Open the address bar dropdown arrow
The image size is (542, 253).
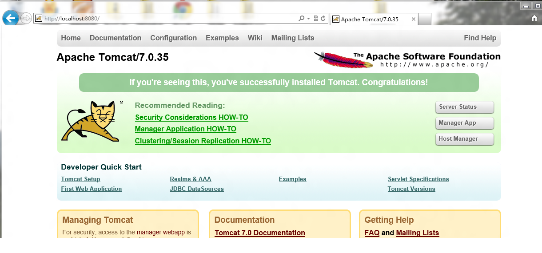308,19
